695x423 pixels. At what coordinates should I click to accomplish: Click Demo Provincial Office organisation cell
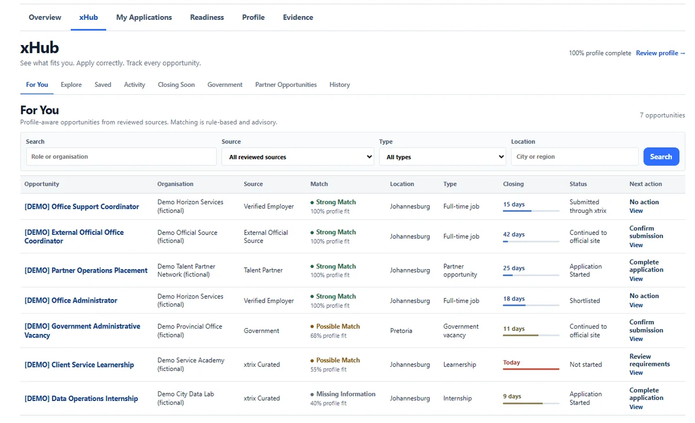[x=190, y=330]
